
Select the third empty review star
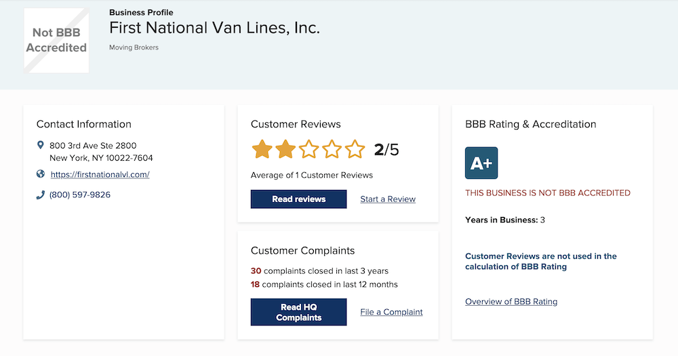click(x=308, y=149)
